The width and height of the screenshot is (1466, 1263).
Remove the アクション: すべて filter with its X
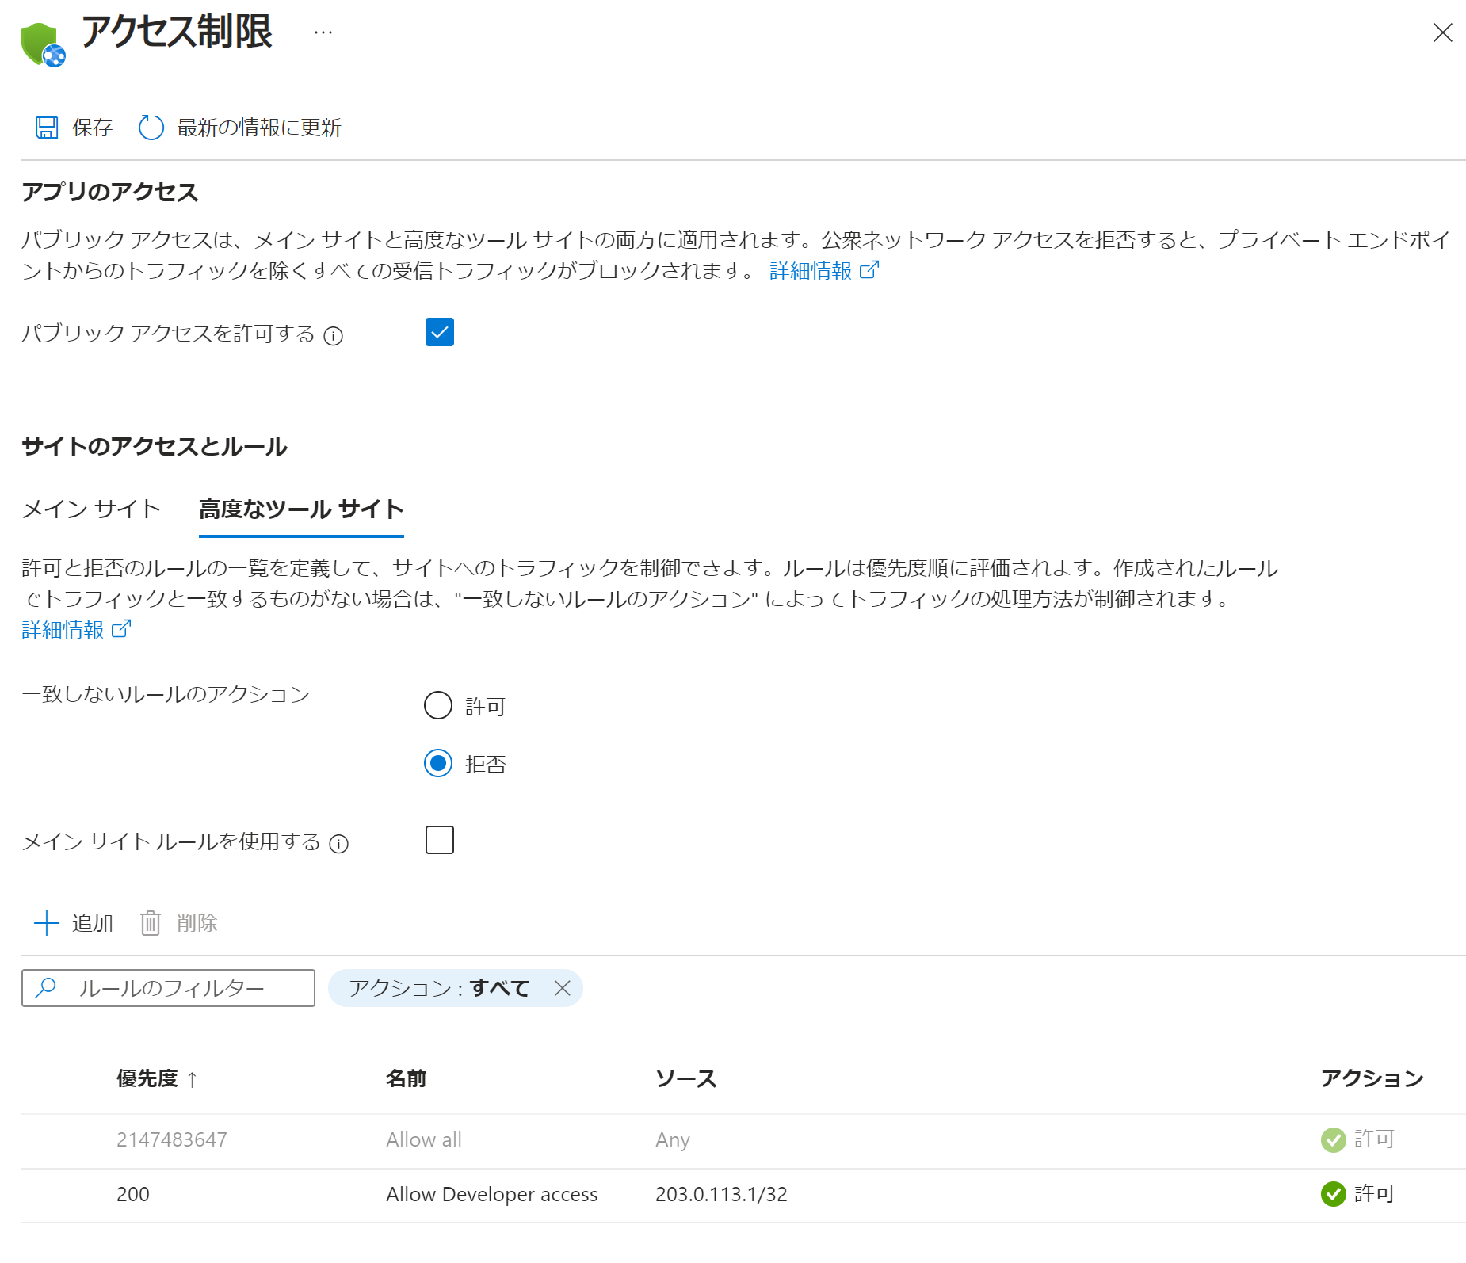[x=563, y=988]
